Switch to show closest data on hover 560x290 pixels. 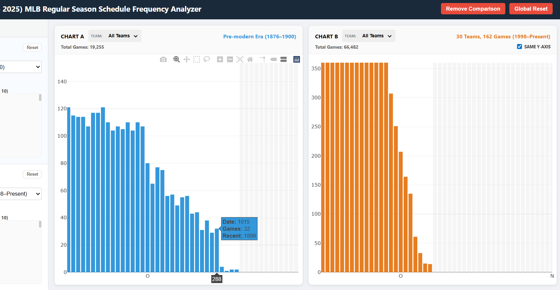tap(273, 59)
